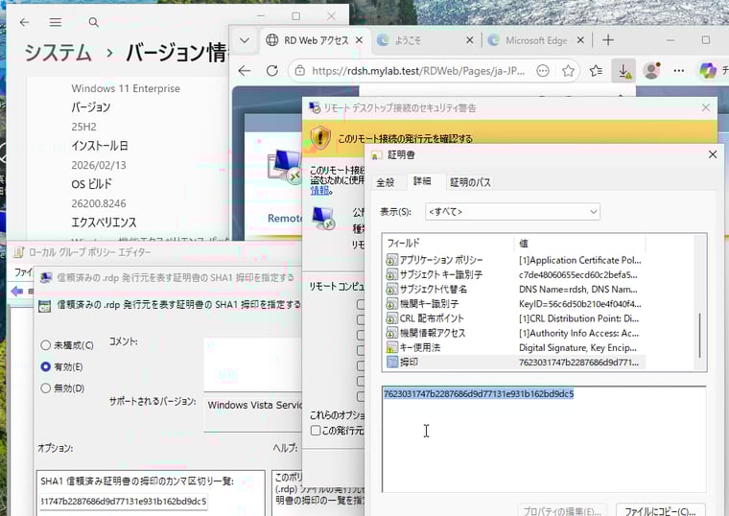This screenshot has height=516, width=729.
Task: Select the 無効 radio button
Action: coord(46,388)
